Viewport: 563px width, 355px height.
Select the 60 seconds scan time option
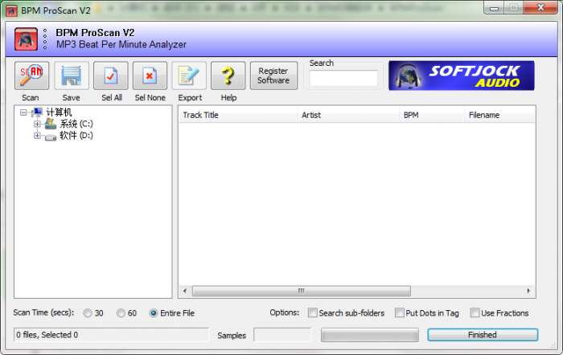[x=121, y=313]
